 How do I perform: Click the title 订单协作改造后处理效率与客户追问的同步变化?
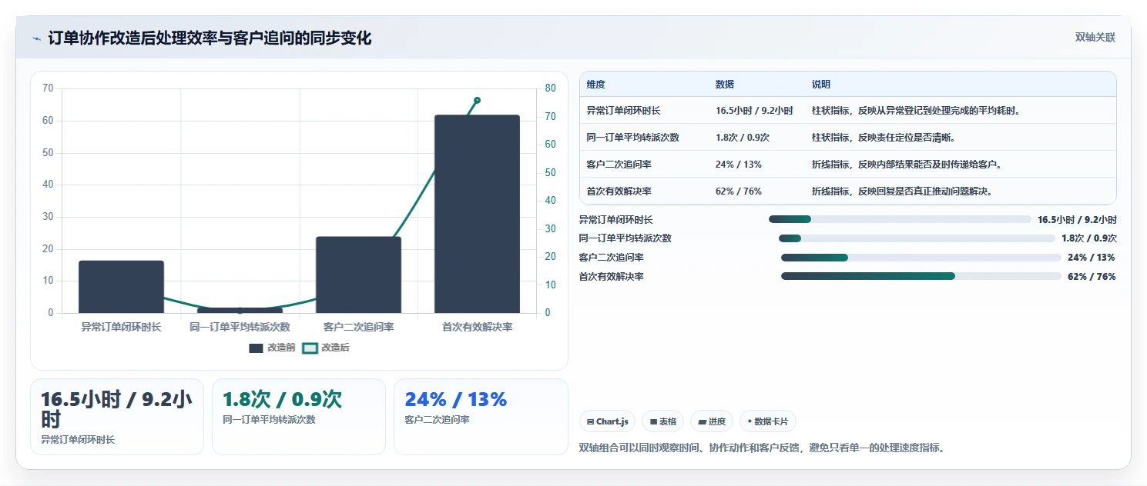tap(210, 38)
